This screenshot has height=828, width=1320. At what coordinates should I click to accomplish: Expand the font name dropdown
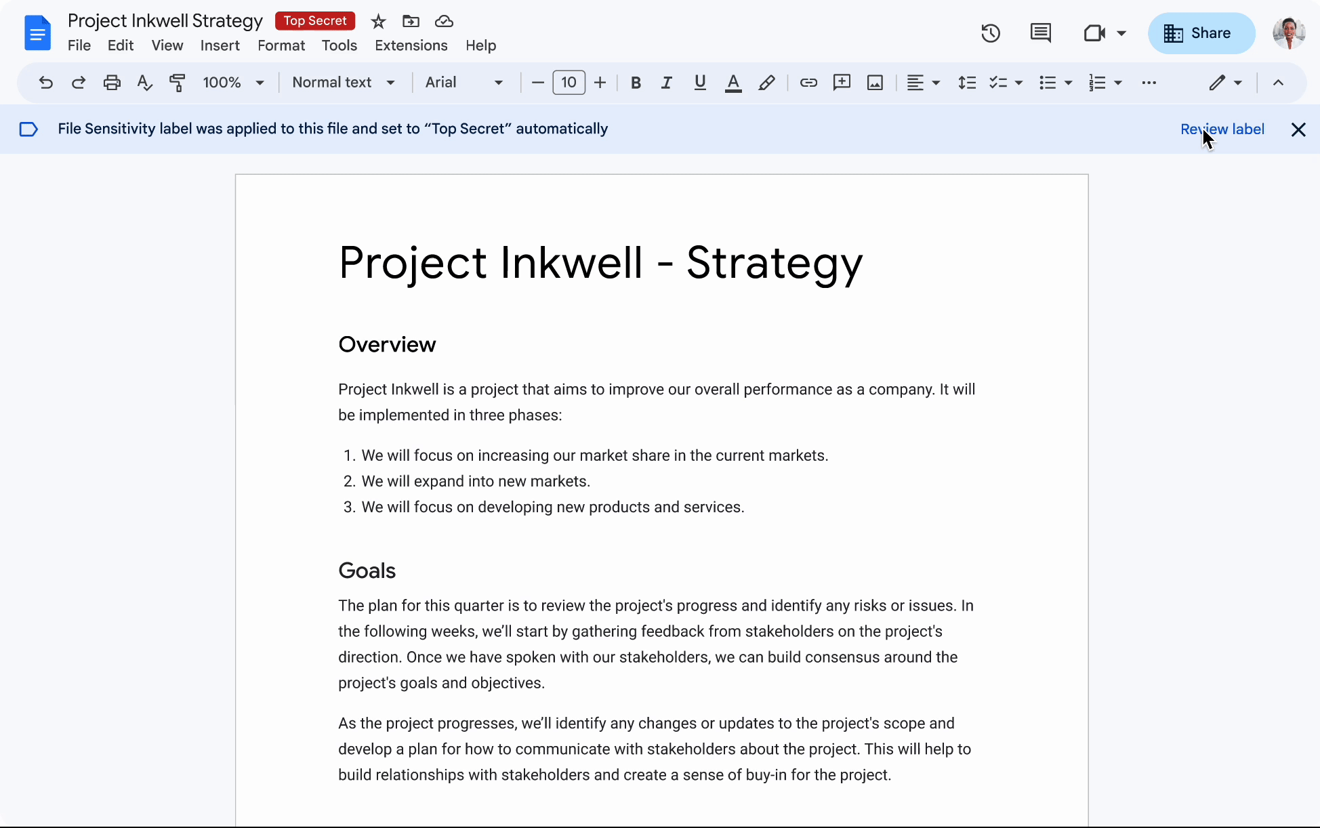tap(498, 83)
